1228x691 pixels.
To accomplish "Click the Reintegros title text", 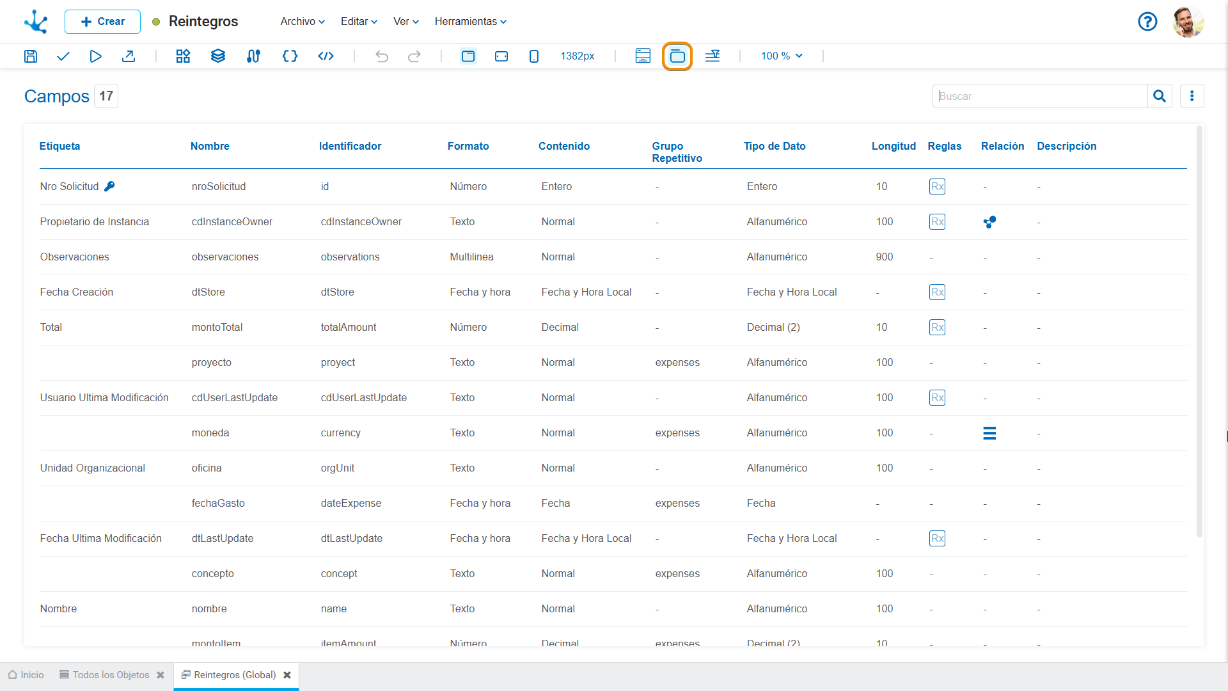I will [203, 22].
